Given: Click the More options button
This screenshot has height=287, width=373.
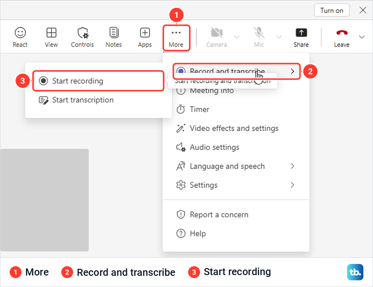Looking at the screenshot, I should pyautogui.click(x=176, y=37).
